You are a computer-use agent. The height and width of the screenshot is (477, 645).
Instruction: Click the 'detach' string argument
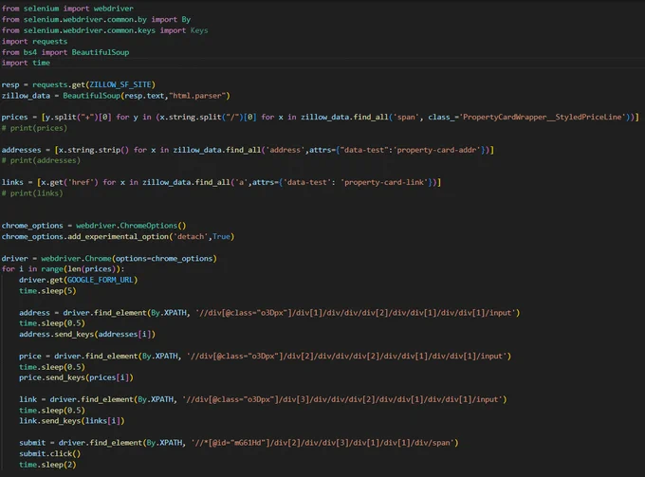point(191,237)
